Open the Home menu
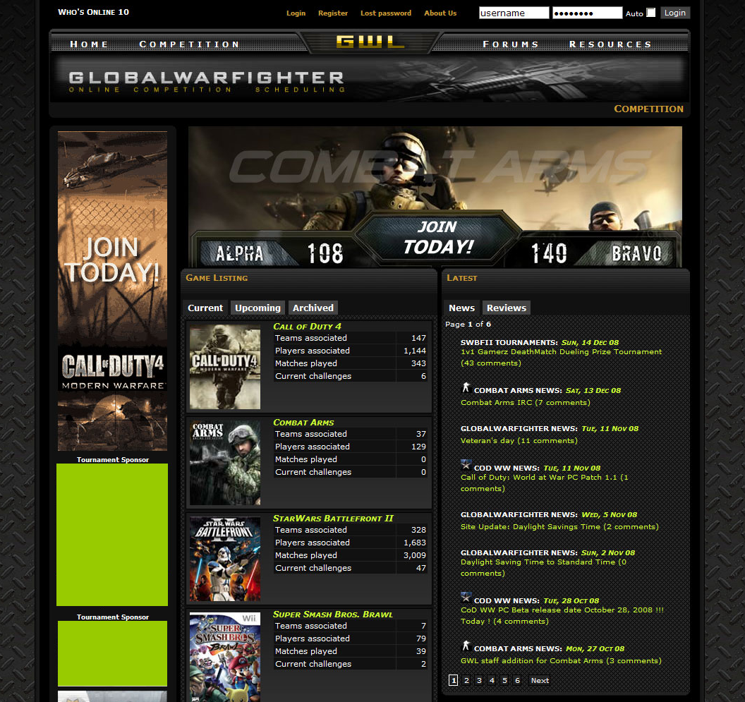Image resolution: width=745 pixels, height=702 pixels. point(89,44)
